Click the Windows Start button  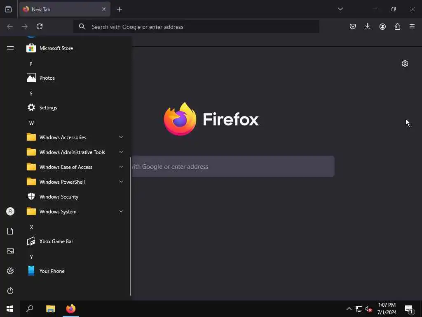click(x=10, y=309)
